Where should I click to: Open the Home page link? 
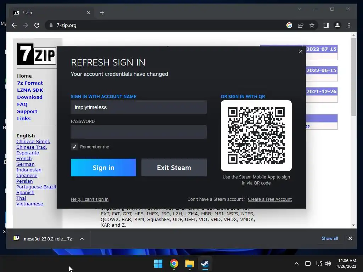24,76
